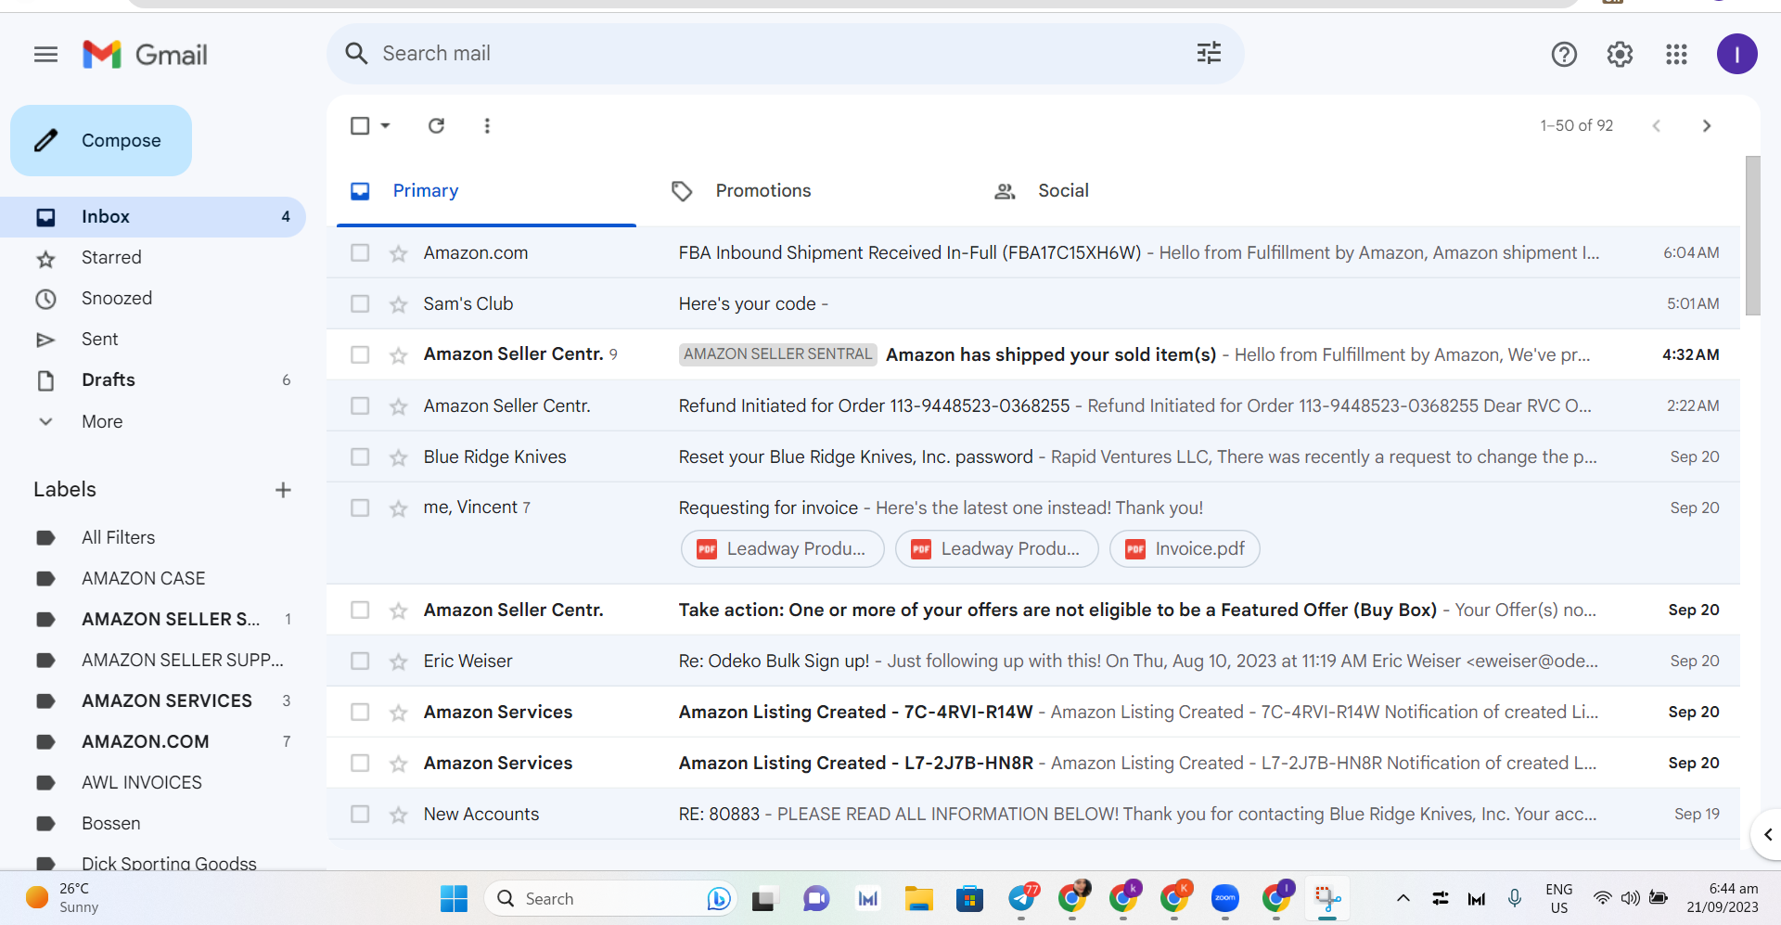Show search options filter icon
Screen dimensions: 1781x925
tap(1209, 54)
